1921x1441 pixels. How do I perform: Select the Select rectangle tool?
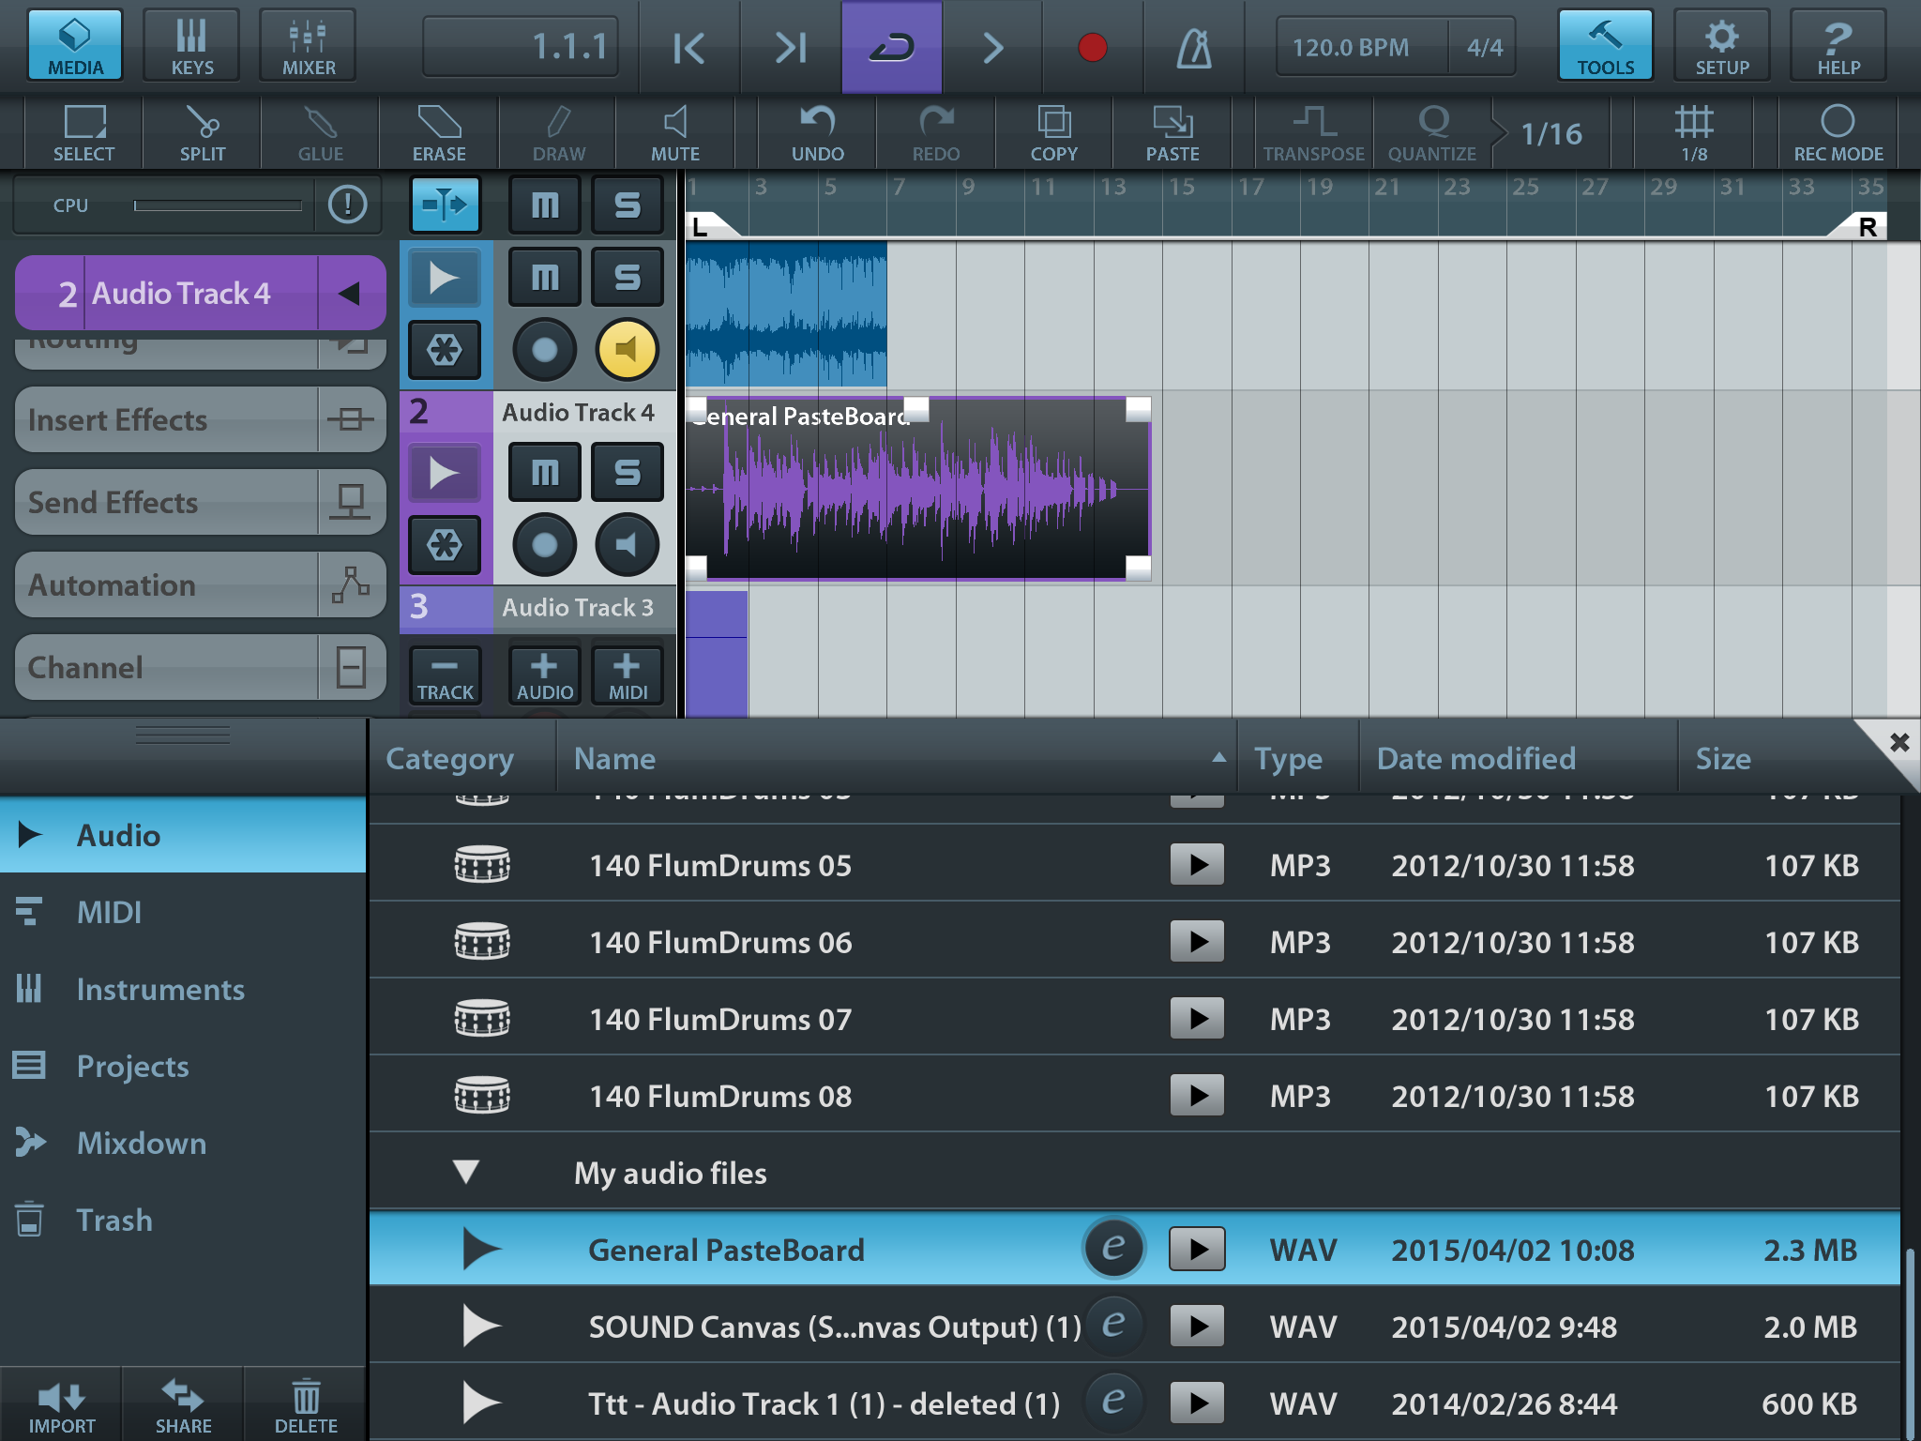83,132
